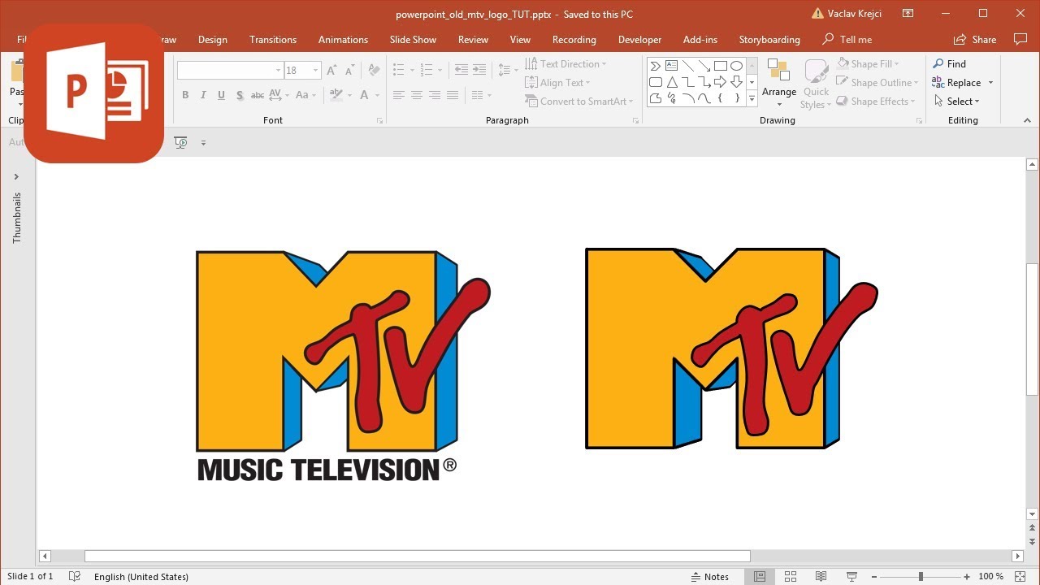1040x585 pixels.
Task: Toggle Italic formatting
Action: coord(203,95)
